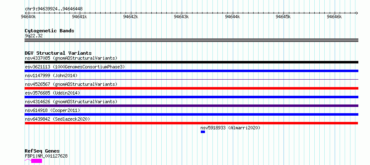Click the gray 9q22.32 cytogenetic band bar

pos(191,40)
